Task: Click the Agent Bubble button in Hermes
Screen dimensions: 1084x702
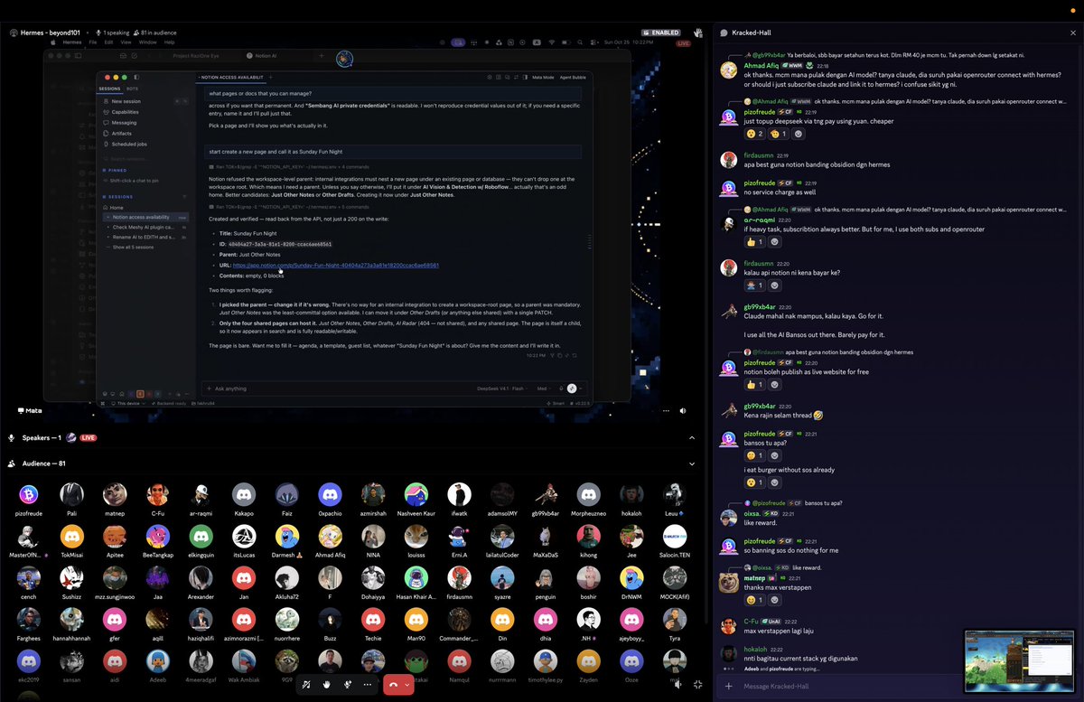Action: pos(573,78)
